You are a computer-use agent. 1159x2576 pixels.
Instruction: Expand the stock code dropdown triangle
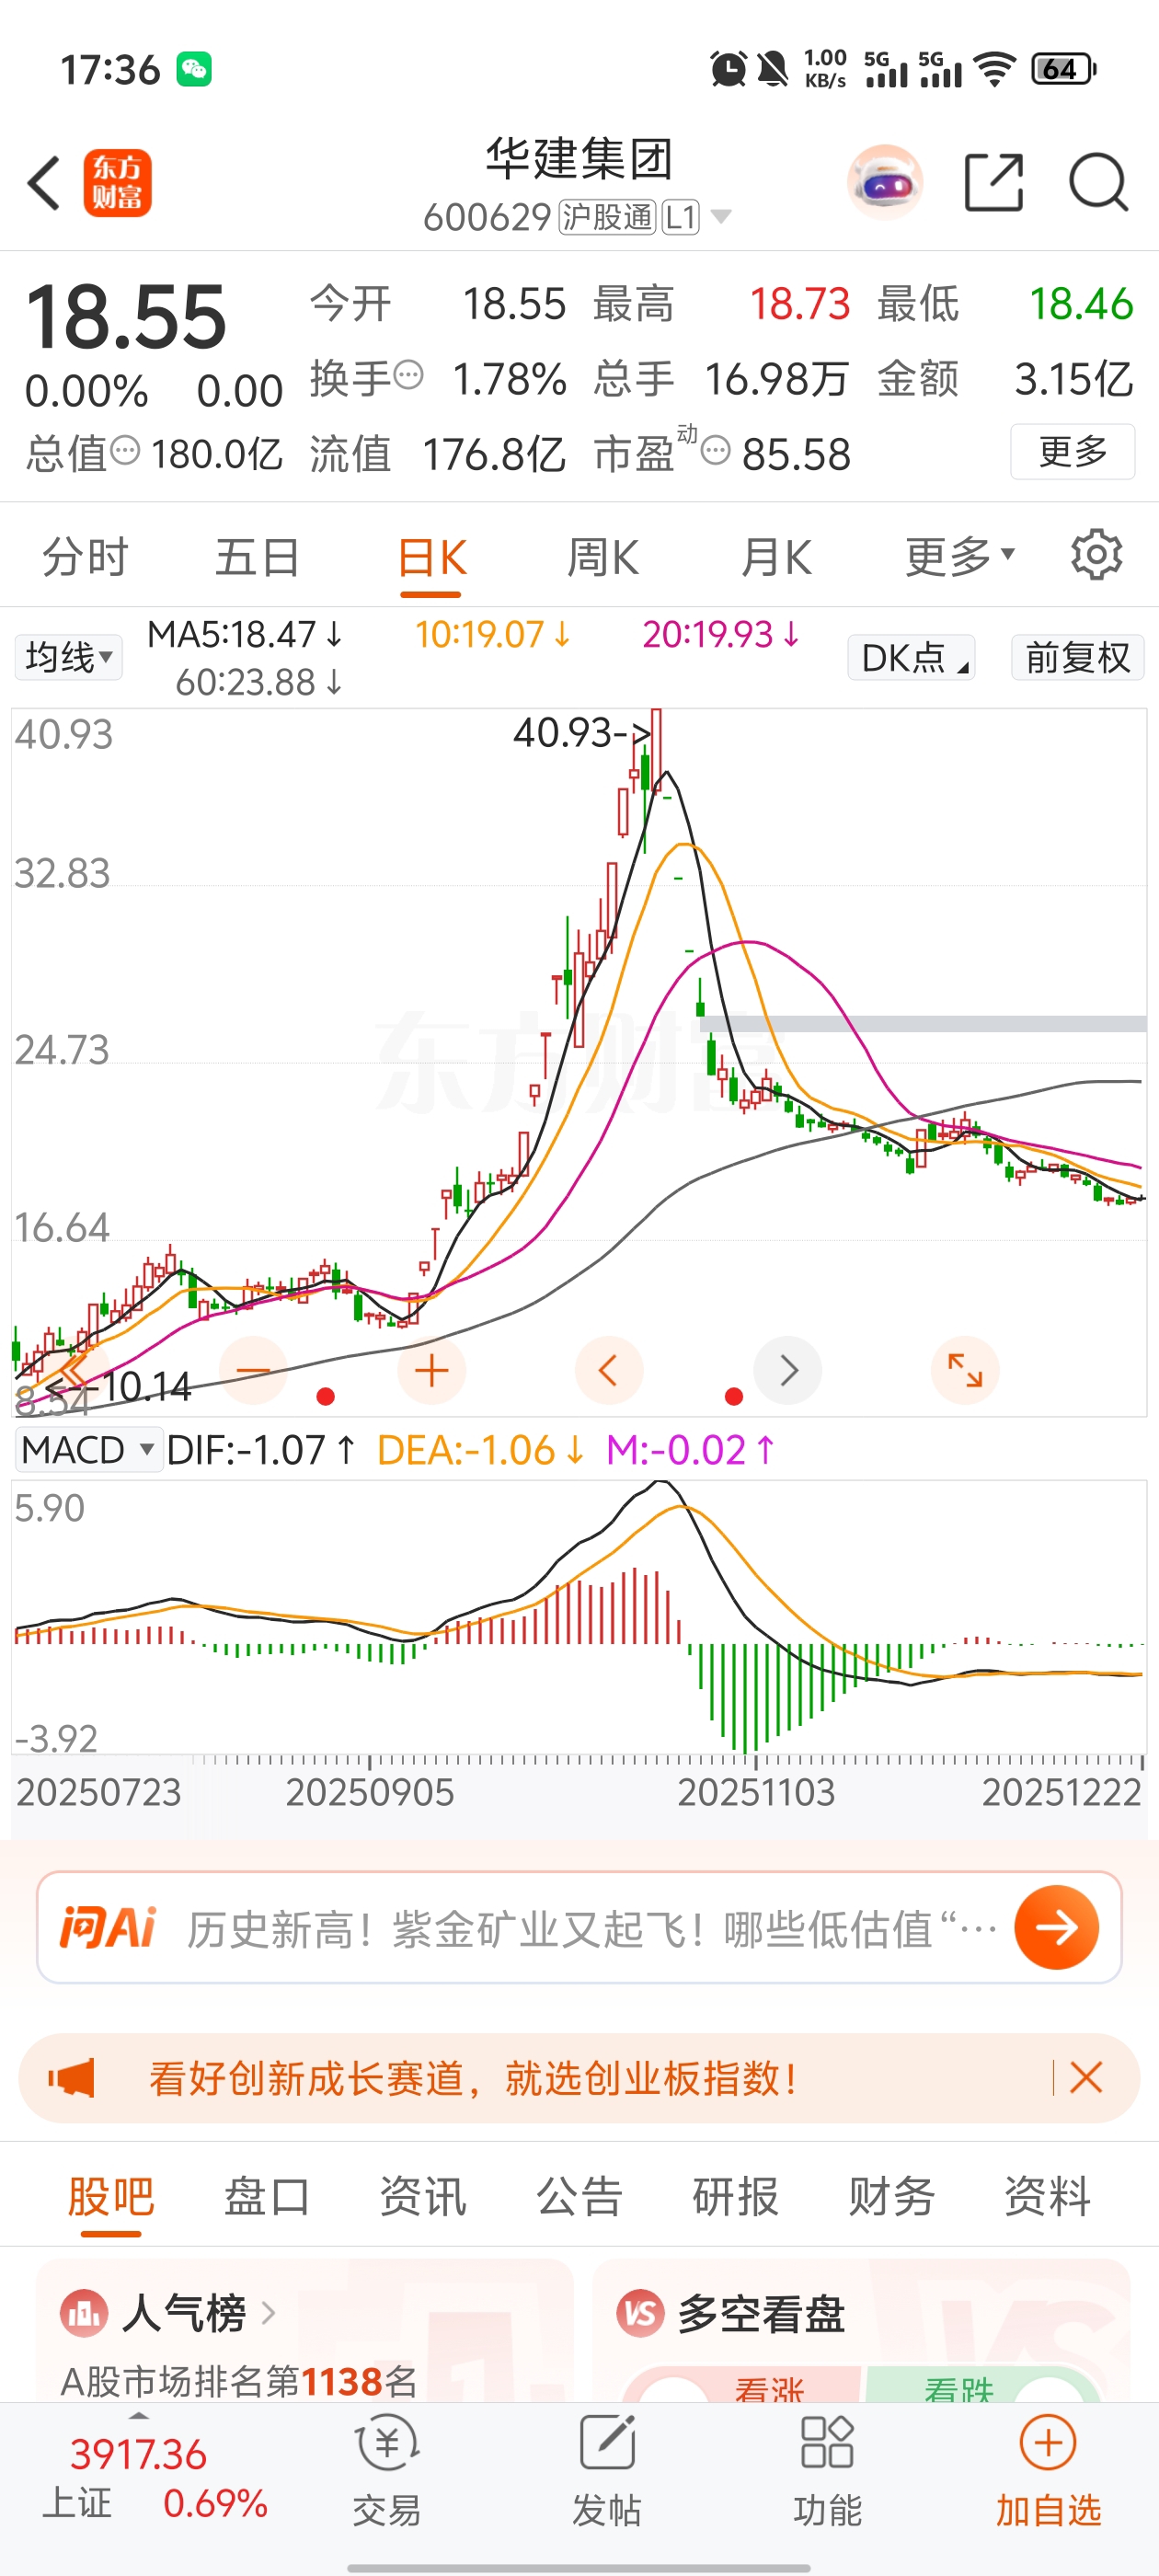(720, 217)
